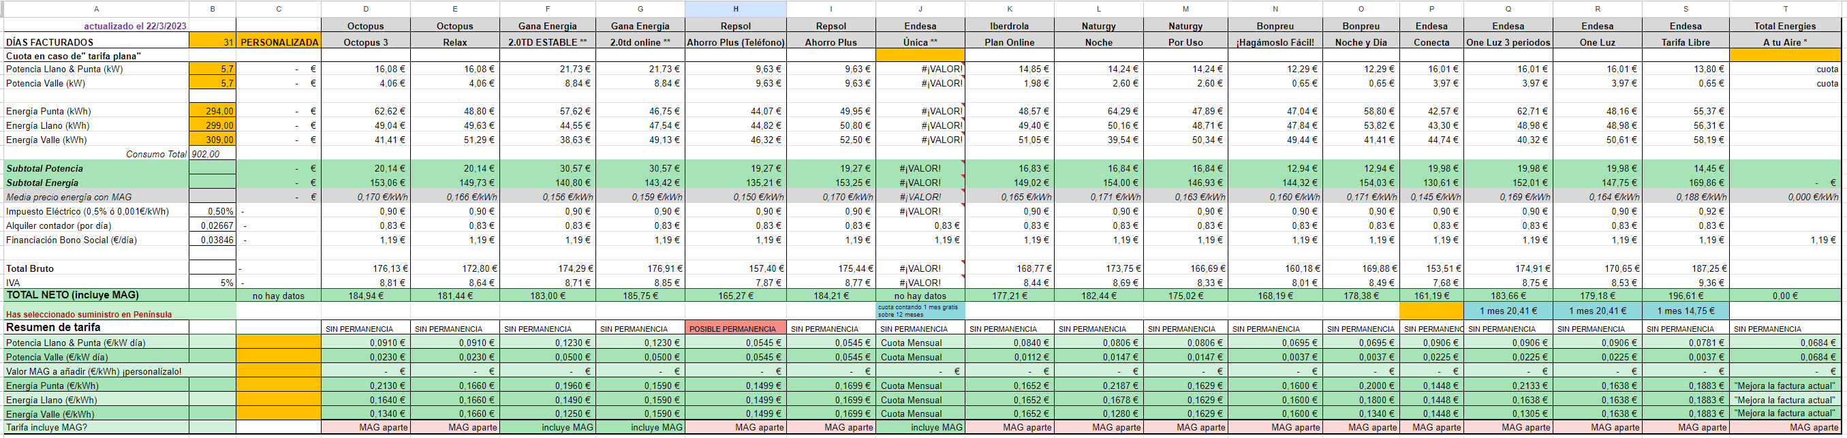
Task: Select the '2.0TD ESTABLE **' cell
Action: pos(547,42)
